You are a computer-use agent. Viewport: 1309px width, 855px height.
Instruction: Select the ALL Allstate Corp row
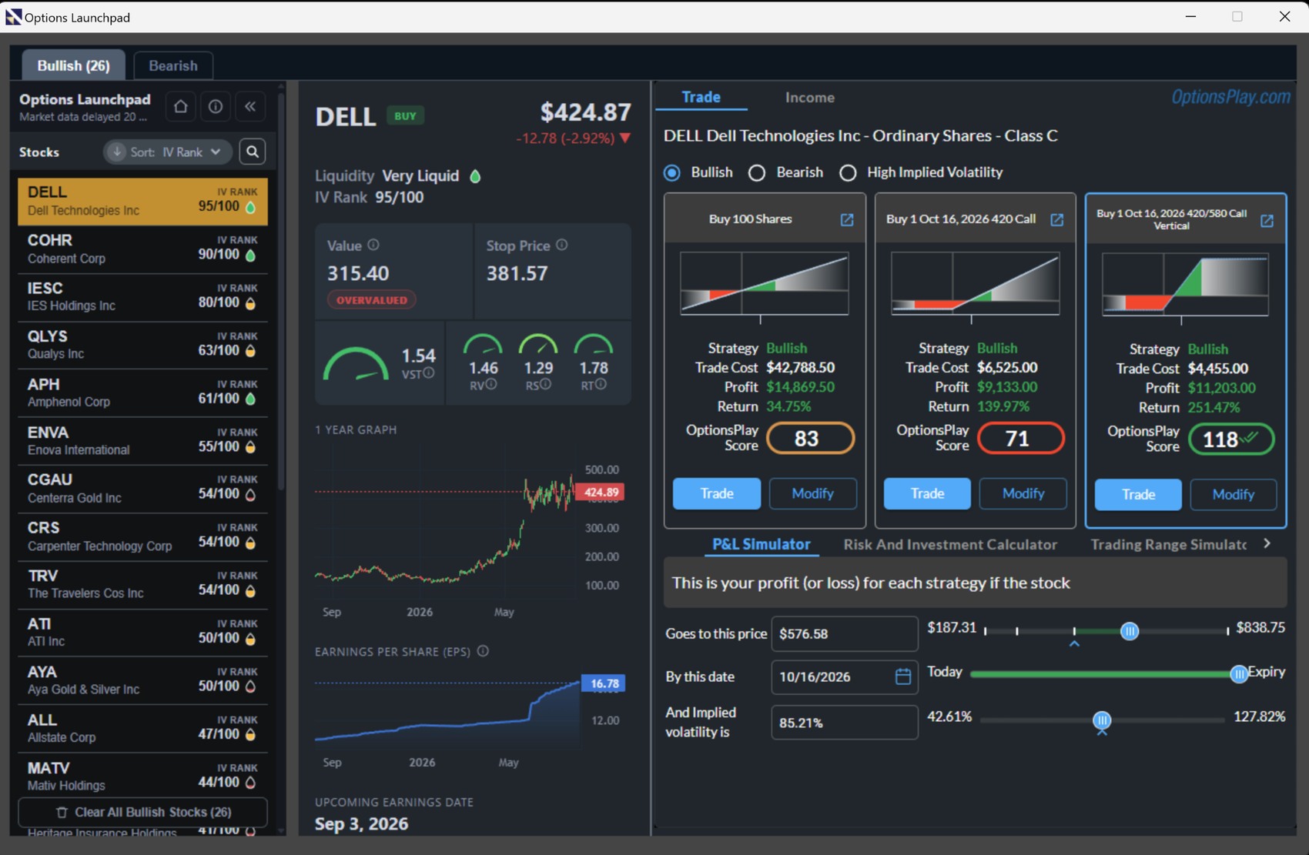[x=142, y=729]
